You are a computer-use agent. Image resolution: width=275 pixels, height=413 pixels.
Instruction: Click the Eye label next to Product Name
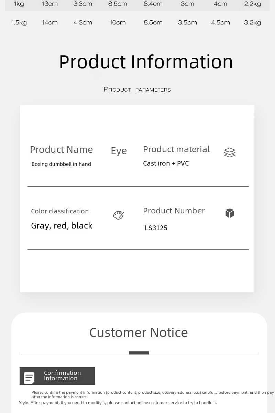(x=119, y=151)
